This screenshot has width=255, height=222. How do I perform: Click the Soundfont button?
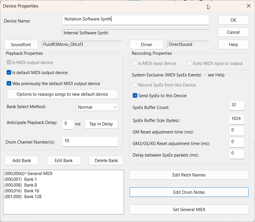point(21,45)
